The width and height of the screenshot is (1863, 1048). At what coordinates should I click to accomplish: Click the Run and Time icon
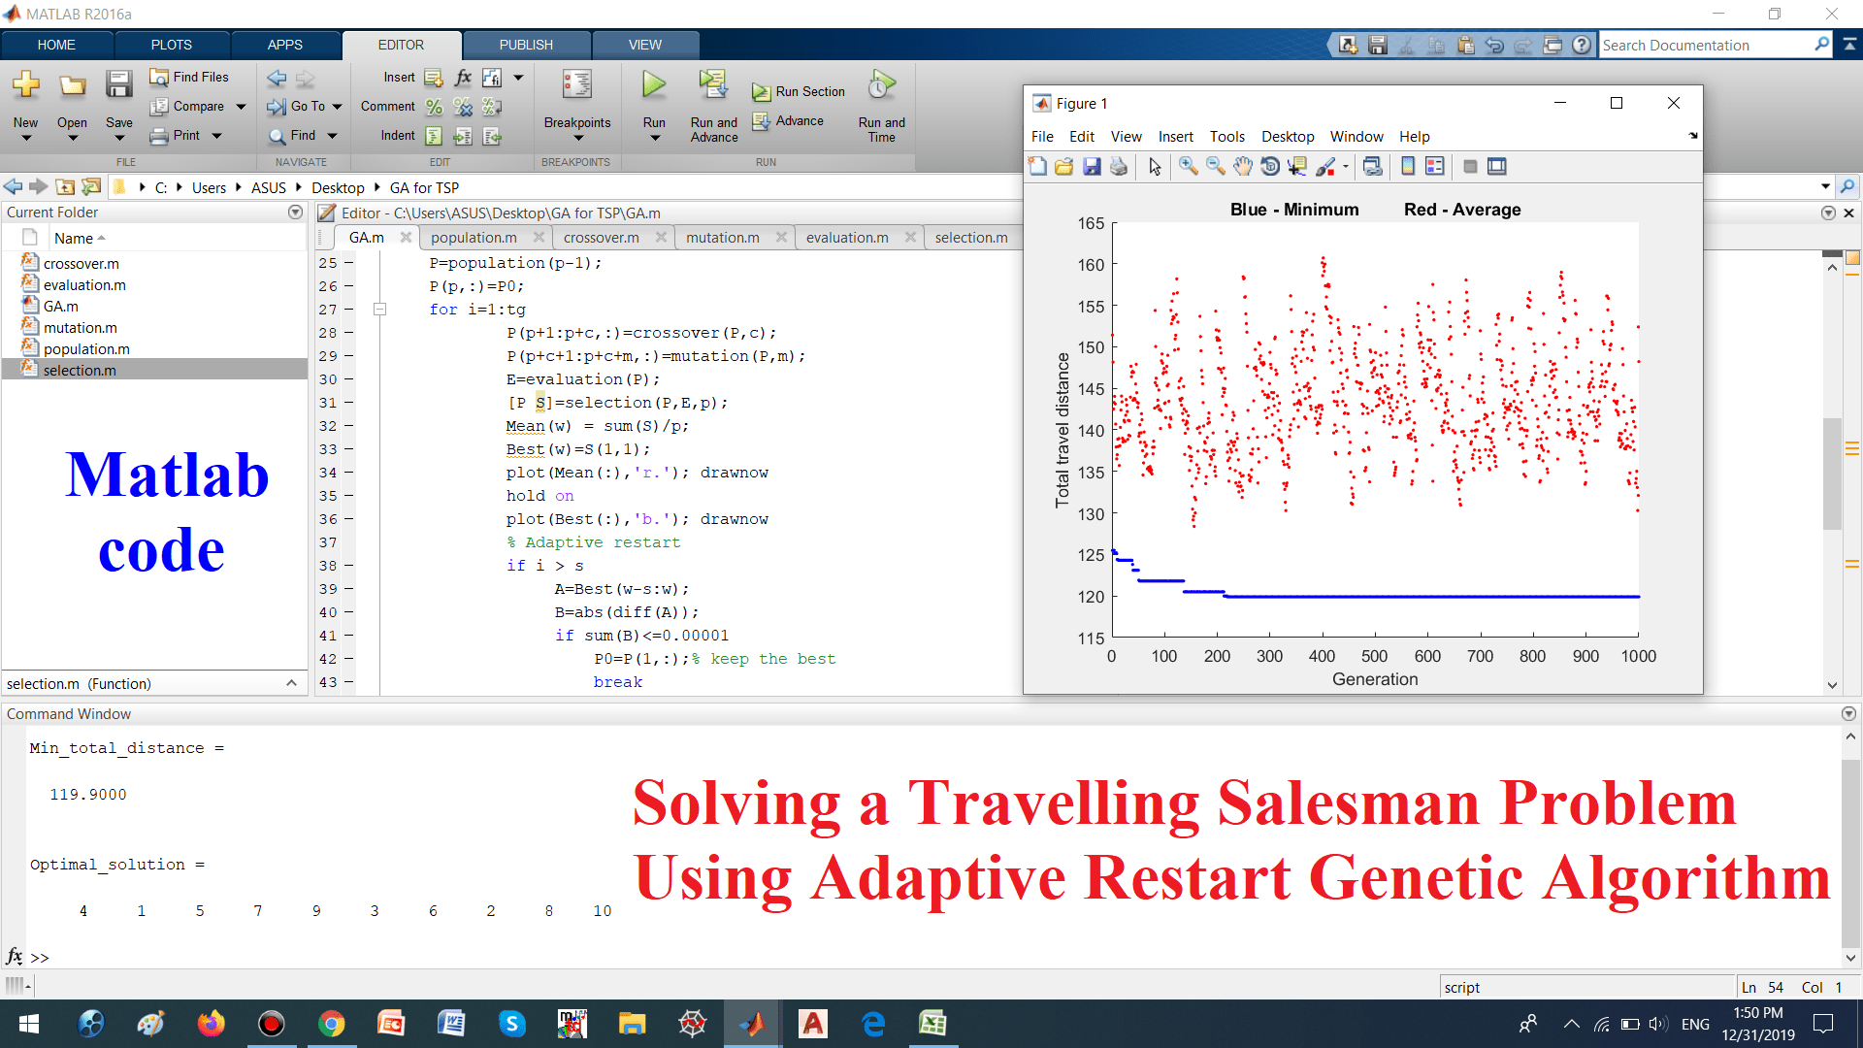(x=881, y=86)
